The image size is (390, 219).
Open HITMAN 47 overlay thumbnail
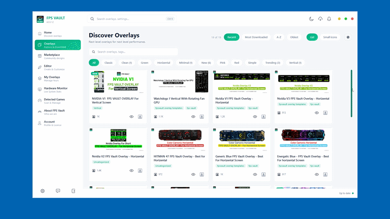click(x=179, y=140)
